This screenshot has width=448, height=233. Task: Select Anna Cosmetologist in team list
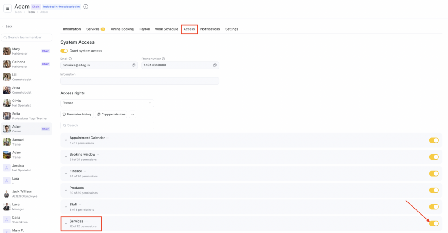click(27, 90)
